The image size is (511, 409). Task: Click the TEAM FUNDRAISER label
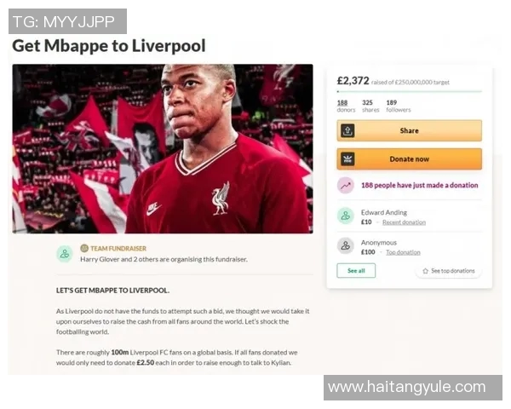point(118,249)
